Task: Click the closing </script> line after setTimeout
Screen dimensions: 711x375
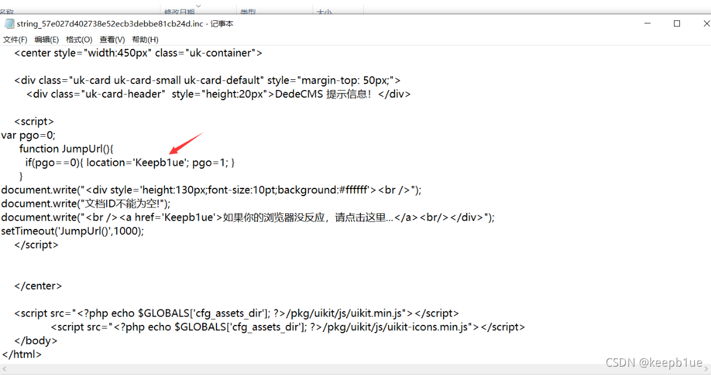Action: 36,245
